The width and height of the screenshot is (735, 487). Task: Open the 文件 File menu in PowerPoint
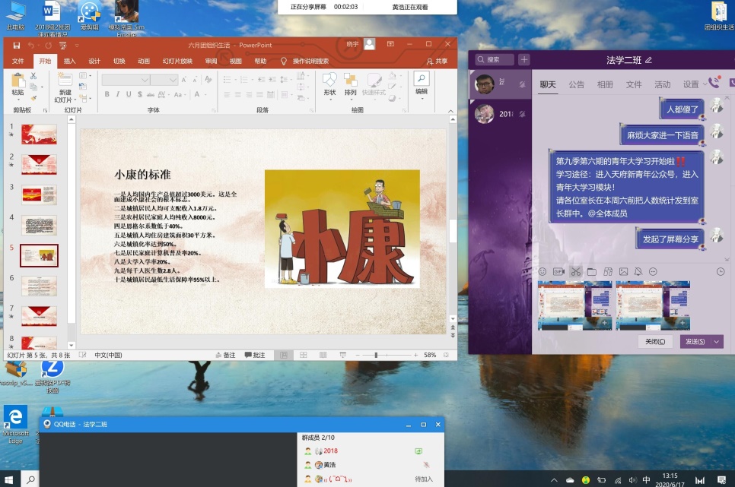[x=17, y=62]
